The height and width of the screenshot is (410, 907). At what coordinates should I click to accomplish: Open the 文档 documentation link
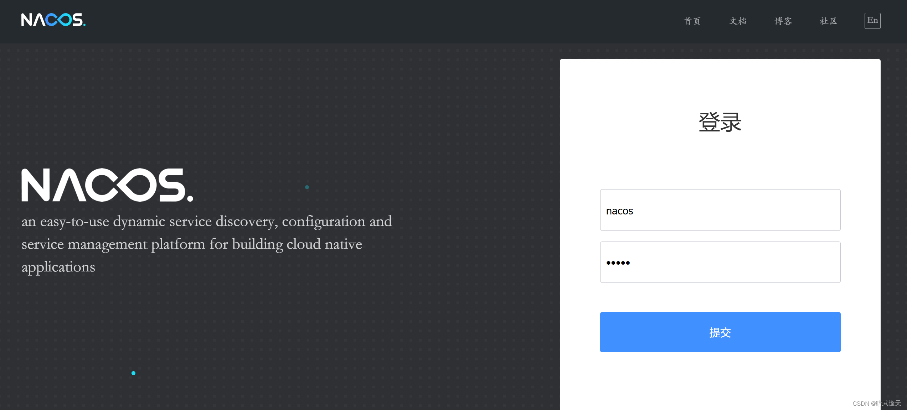738,21
